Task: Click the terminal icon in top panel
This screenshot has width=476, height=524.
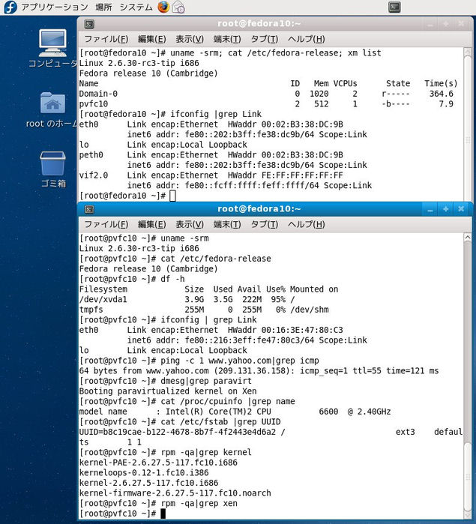Action: point(394,7)
